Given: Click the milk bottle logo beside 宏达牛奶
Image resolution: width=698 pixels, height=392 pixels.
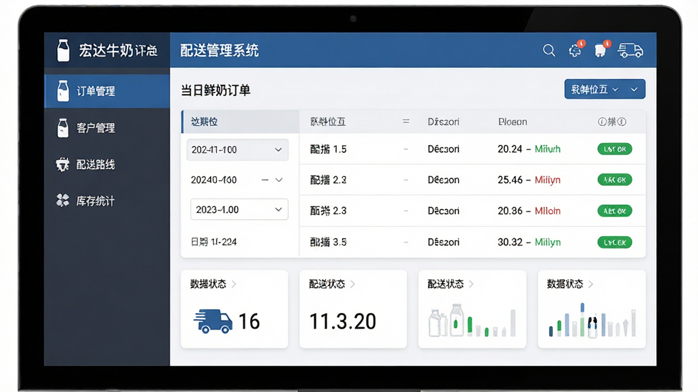Looking at the screenshot, I should 63,50.
